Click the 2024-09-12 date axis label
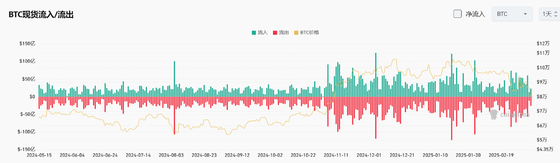Screen dimensions: 560x163 [237, 155]
